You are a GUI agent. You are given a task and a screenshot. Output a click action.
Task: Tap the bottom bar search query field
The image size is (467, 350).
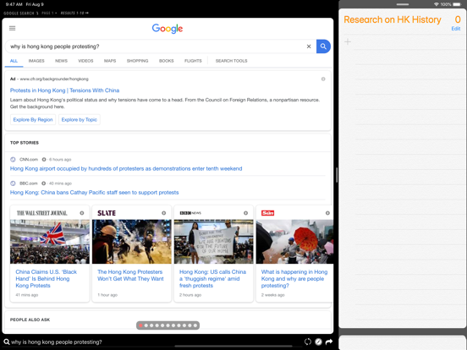(x=57, y=342)
